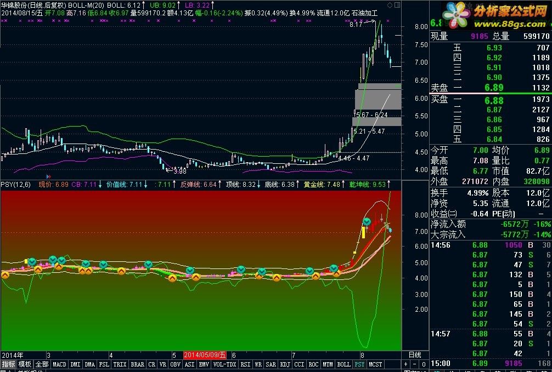Switch to the DMA indicator
The image size is (552, 372).
tap(90, 364)
